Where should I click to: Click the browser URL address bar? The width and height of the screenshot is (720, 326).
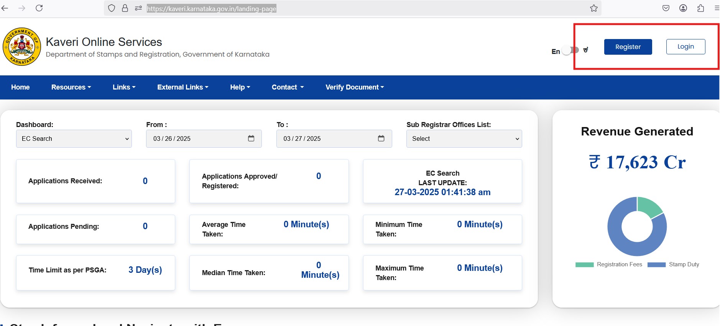353,8
